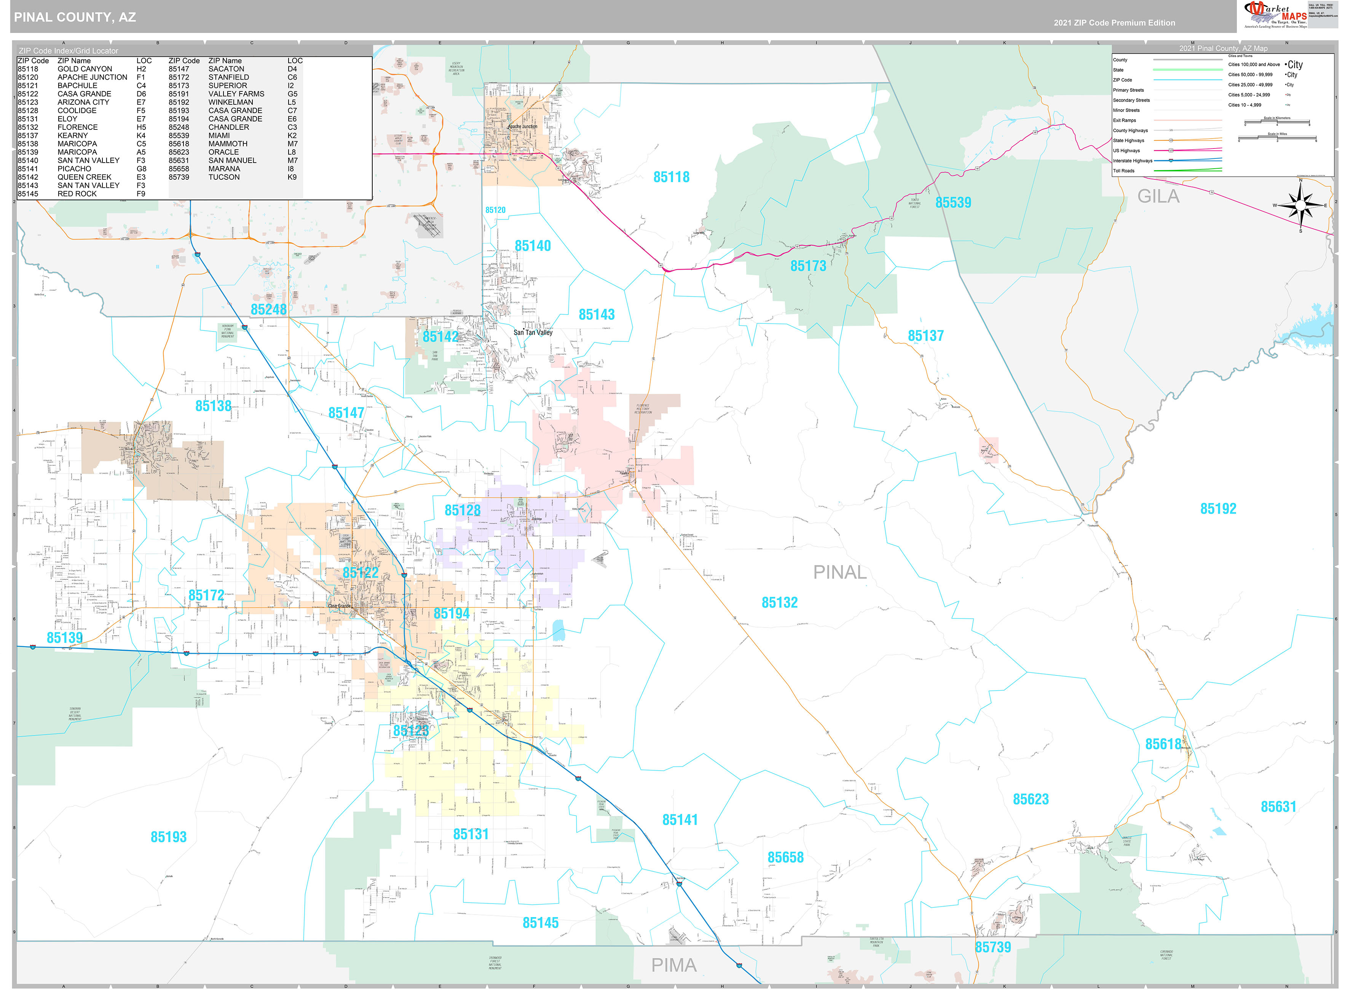Screen dimensions: 1345x990
Task: Select the RED ROCK index row
Action: coord(81,194)
